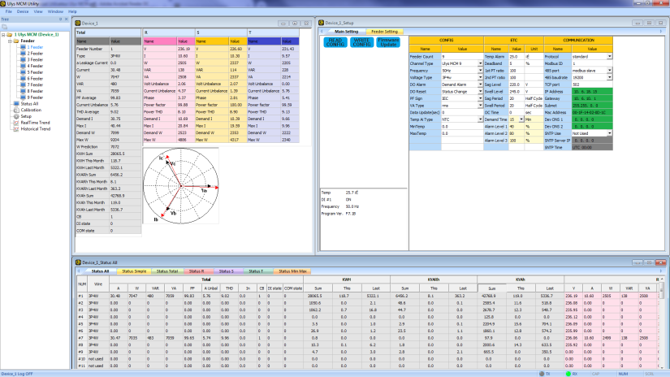Click the Firmware Update button
Screen dimensions: 670x377
click(388, 42)
